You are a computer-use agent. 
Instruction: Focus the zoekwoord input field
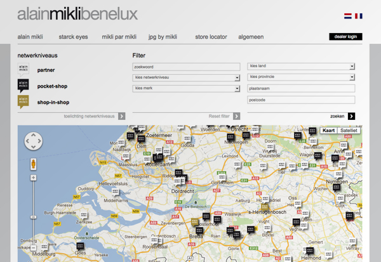point(186,67)
